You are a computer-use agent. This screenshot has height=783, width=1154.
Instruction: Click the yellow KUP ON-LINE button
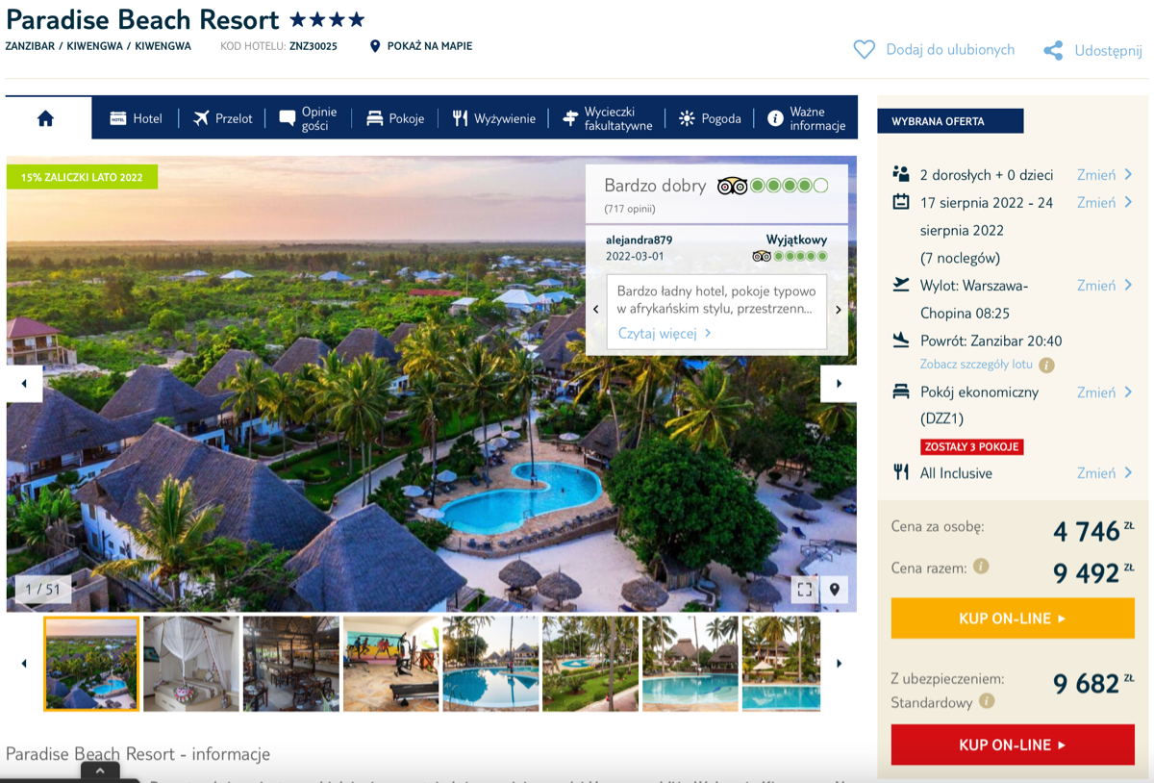coord(1013,619)
